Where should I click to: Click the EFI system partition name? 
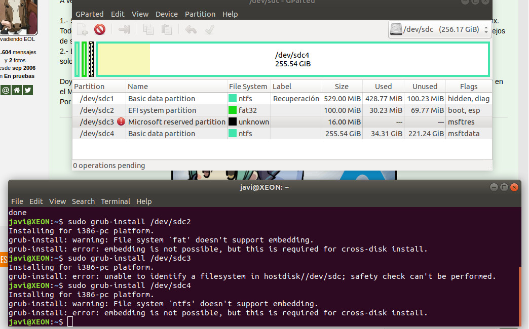[x=162, y=110]
